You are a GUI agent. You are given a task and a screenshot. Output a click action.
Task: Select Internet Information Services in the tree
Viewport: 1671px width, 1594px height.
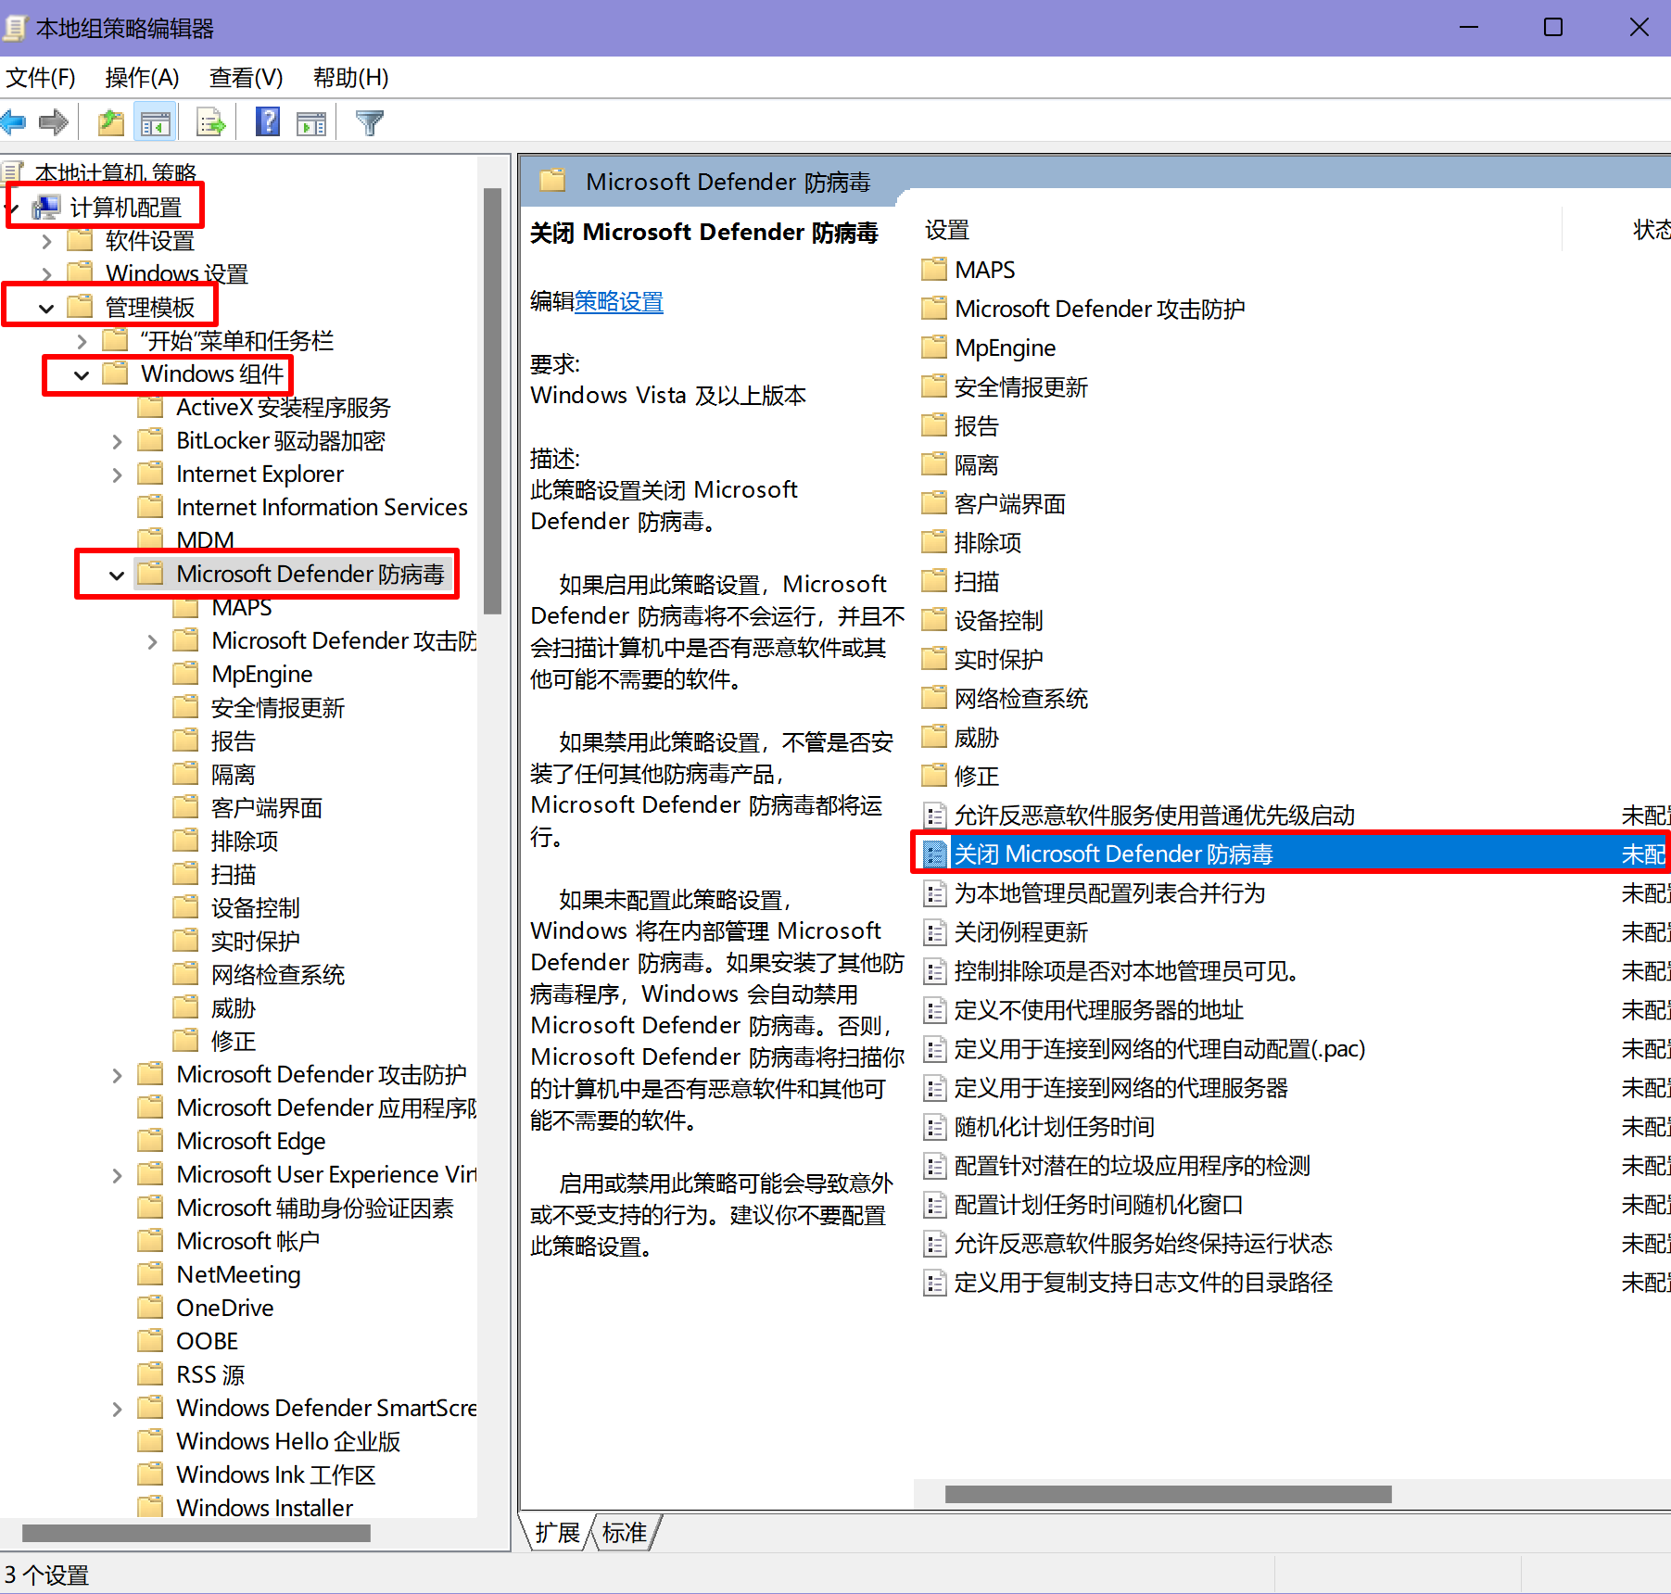(321, 507)
